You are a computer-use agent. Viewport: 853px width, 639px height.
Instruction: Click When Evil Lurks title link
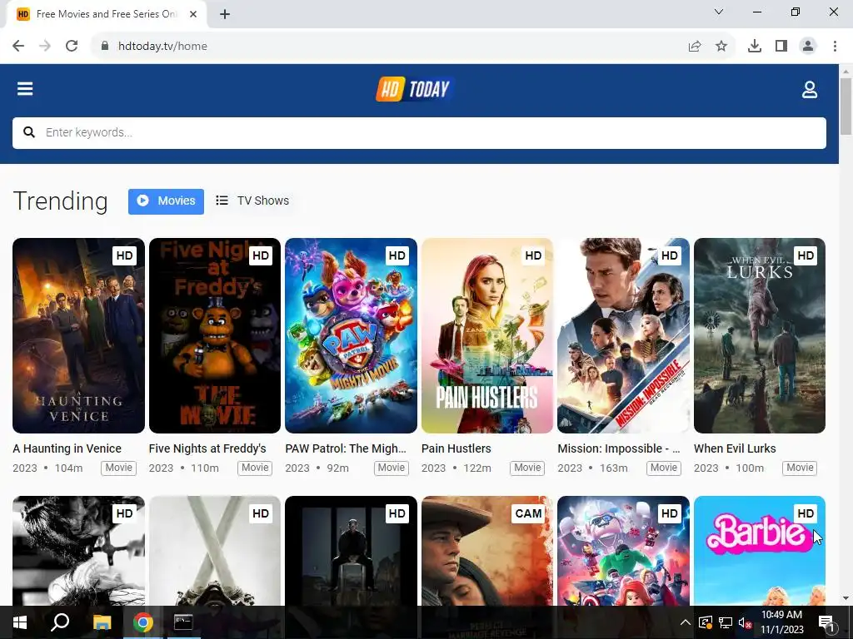(x=735, y=448)
